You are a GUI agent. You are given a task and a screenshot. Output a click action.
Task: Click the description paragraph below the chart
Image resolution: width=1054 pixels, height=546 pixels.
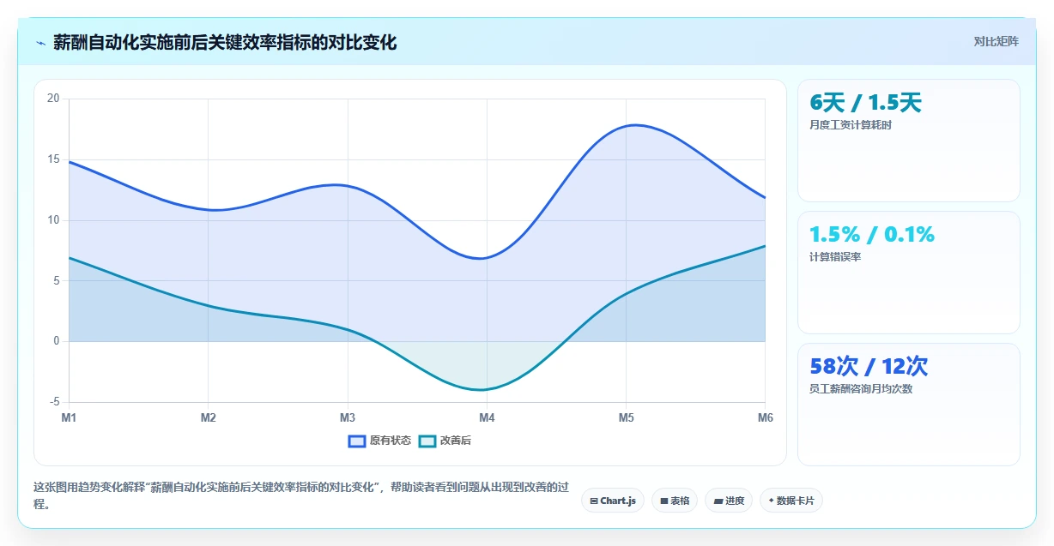(300, 495)
